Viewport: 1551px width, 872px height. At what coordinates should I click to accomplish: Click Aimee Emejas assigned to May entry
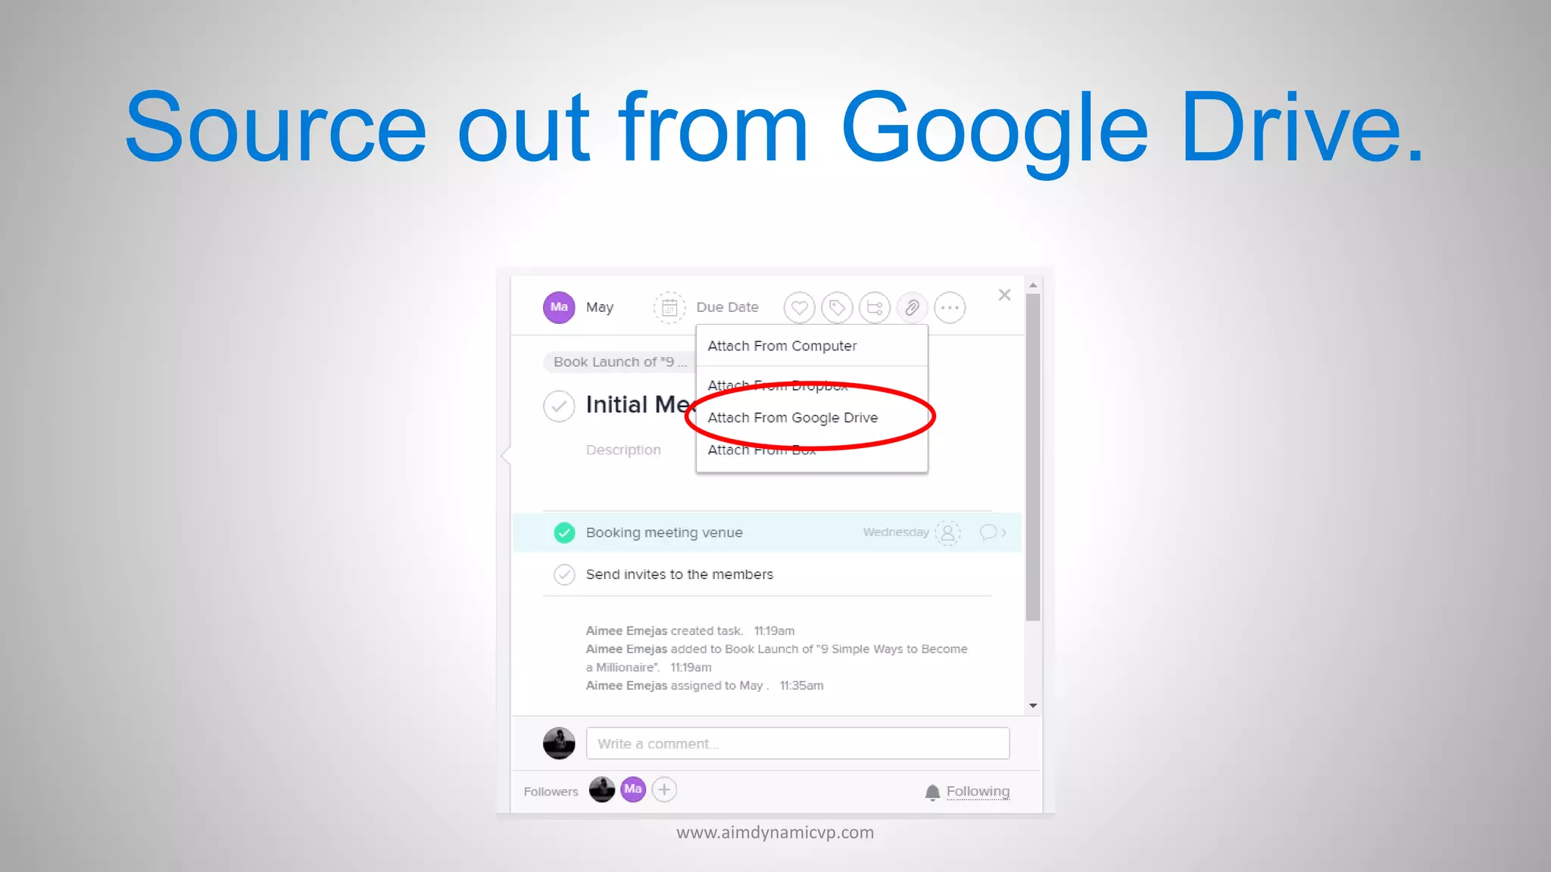click(704, 685)
